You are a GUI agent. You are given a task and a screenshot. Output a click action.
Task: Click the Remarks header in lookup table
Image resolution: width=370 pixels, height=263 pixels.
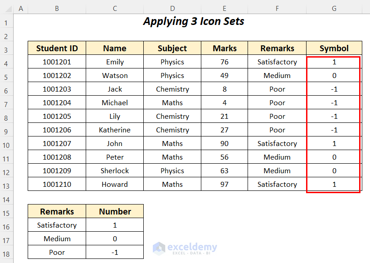pyautogui.click(x=57, y=212)
